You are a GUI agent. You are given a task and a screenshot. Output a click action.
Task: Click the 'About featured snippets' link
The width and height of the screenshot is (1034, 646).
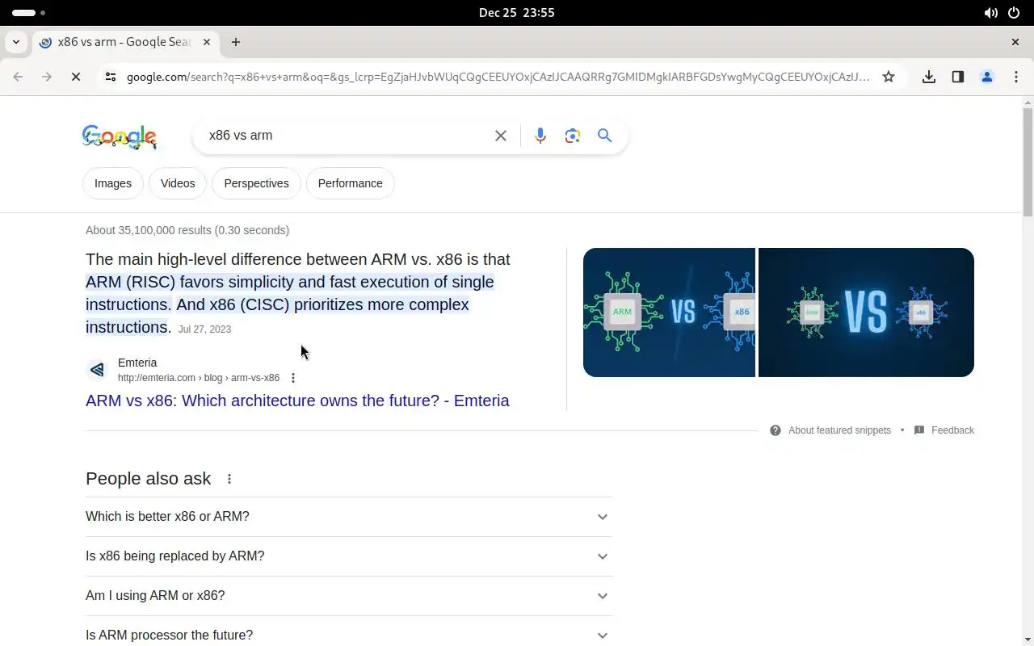pyautogui.click(x=839, y=430)
